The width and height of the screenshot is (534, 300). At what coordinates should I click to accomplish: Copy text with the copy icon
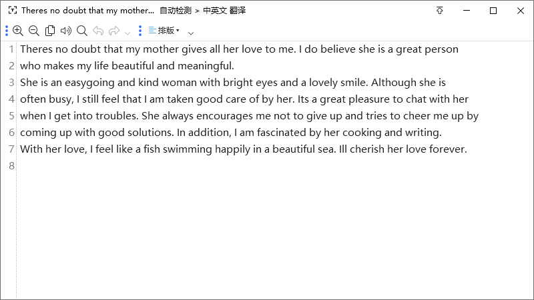point(50,31)
